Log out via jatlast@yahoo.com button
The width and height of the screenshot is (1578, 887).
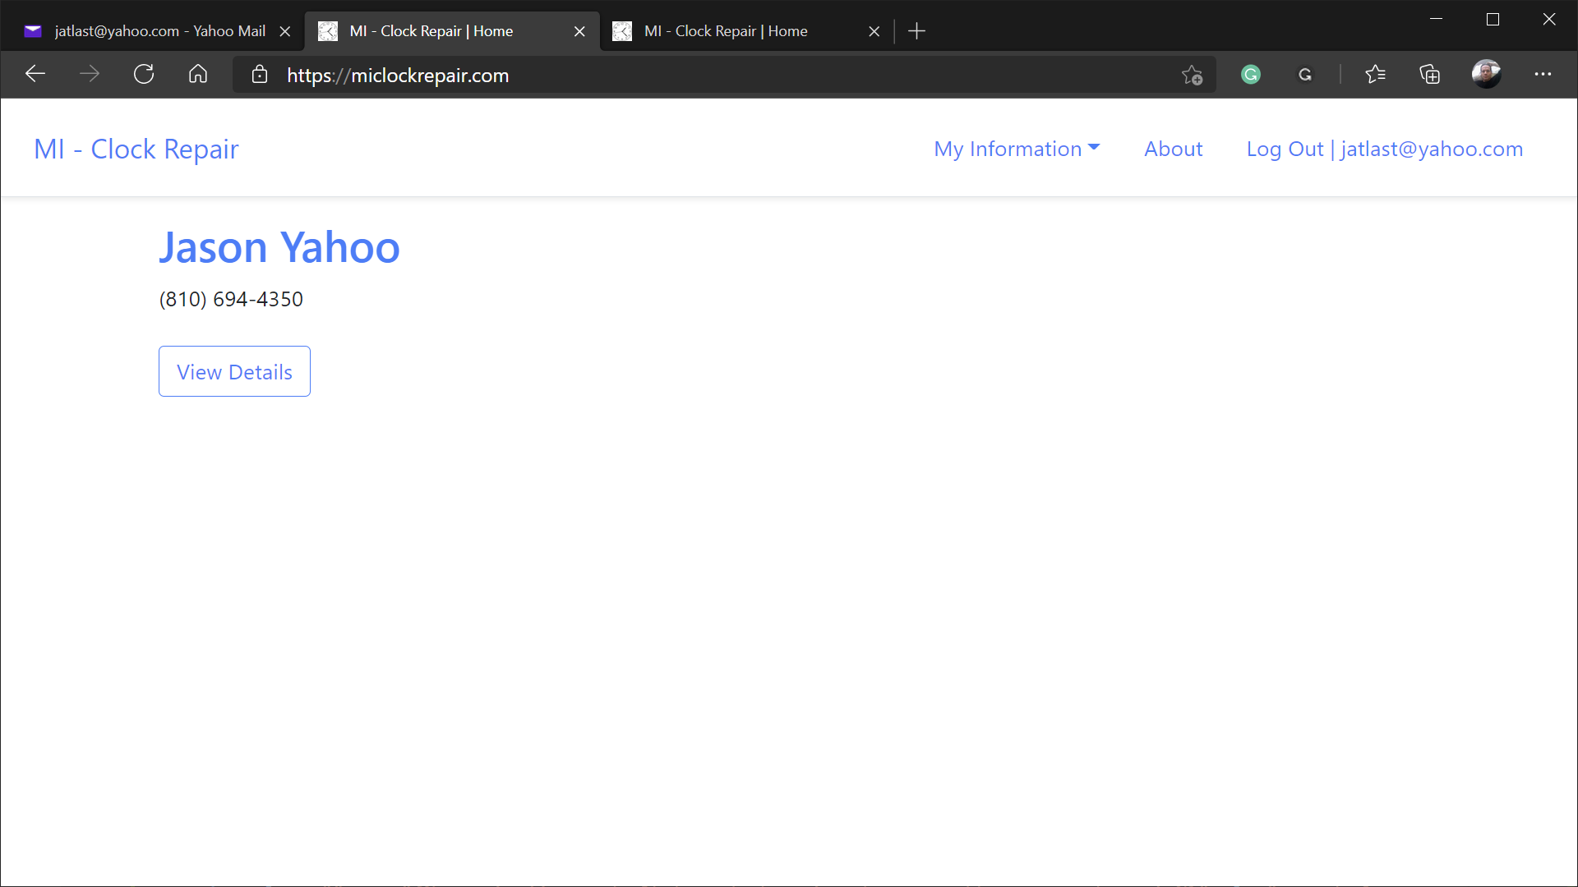click(1385, 149)
